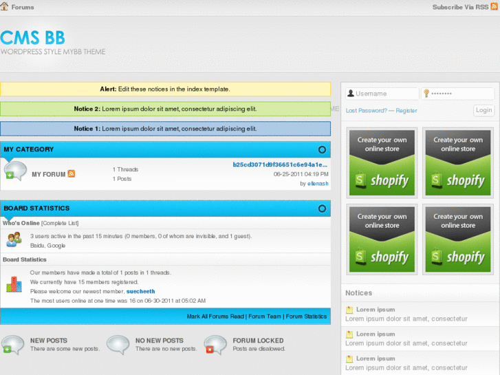500x375 pixels.
Task: Click inside the Username field
Action: (x=382, y=94)
